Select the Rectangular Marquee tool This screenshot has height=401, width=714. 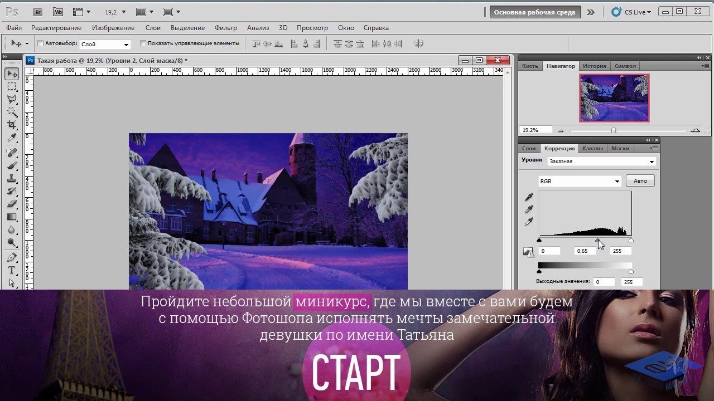coord(12,87)
